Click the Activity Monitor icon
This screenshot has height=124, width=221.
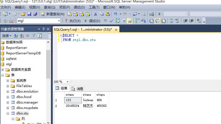click(152, 14)
